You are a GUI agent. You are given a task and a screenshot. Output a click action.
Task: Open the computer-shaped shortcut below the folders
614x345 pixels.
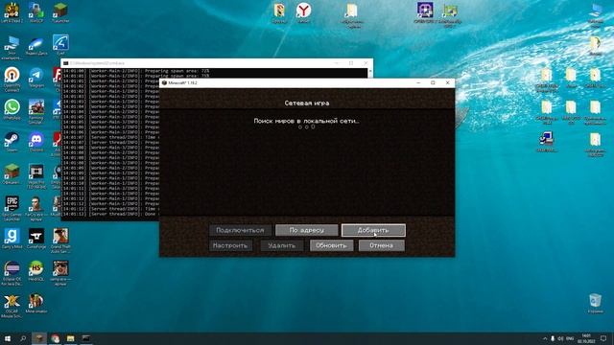(546, 142)
